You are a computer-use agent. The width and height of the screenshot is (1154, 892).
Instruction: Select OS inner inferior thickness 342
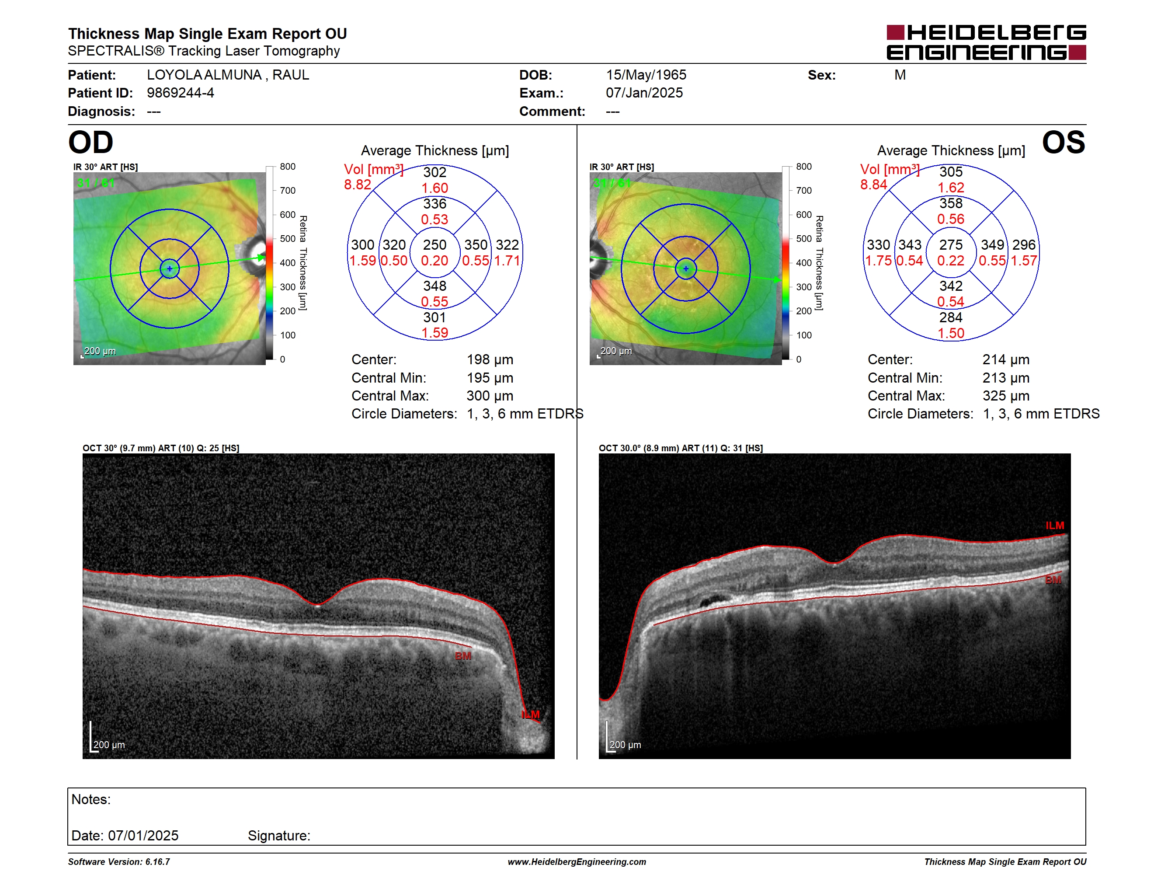coord(951,286)
